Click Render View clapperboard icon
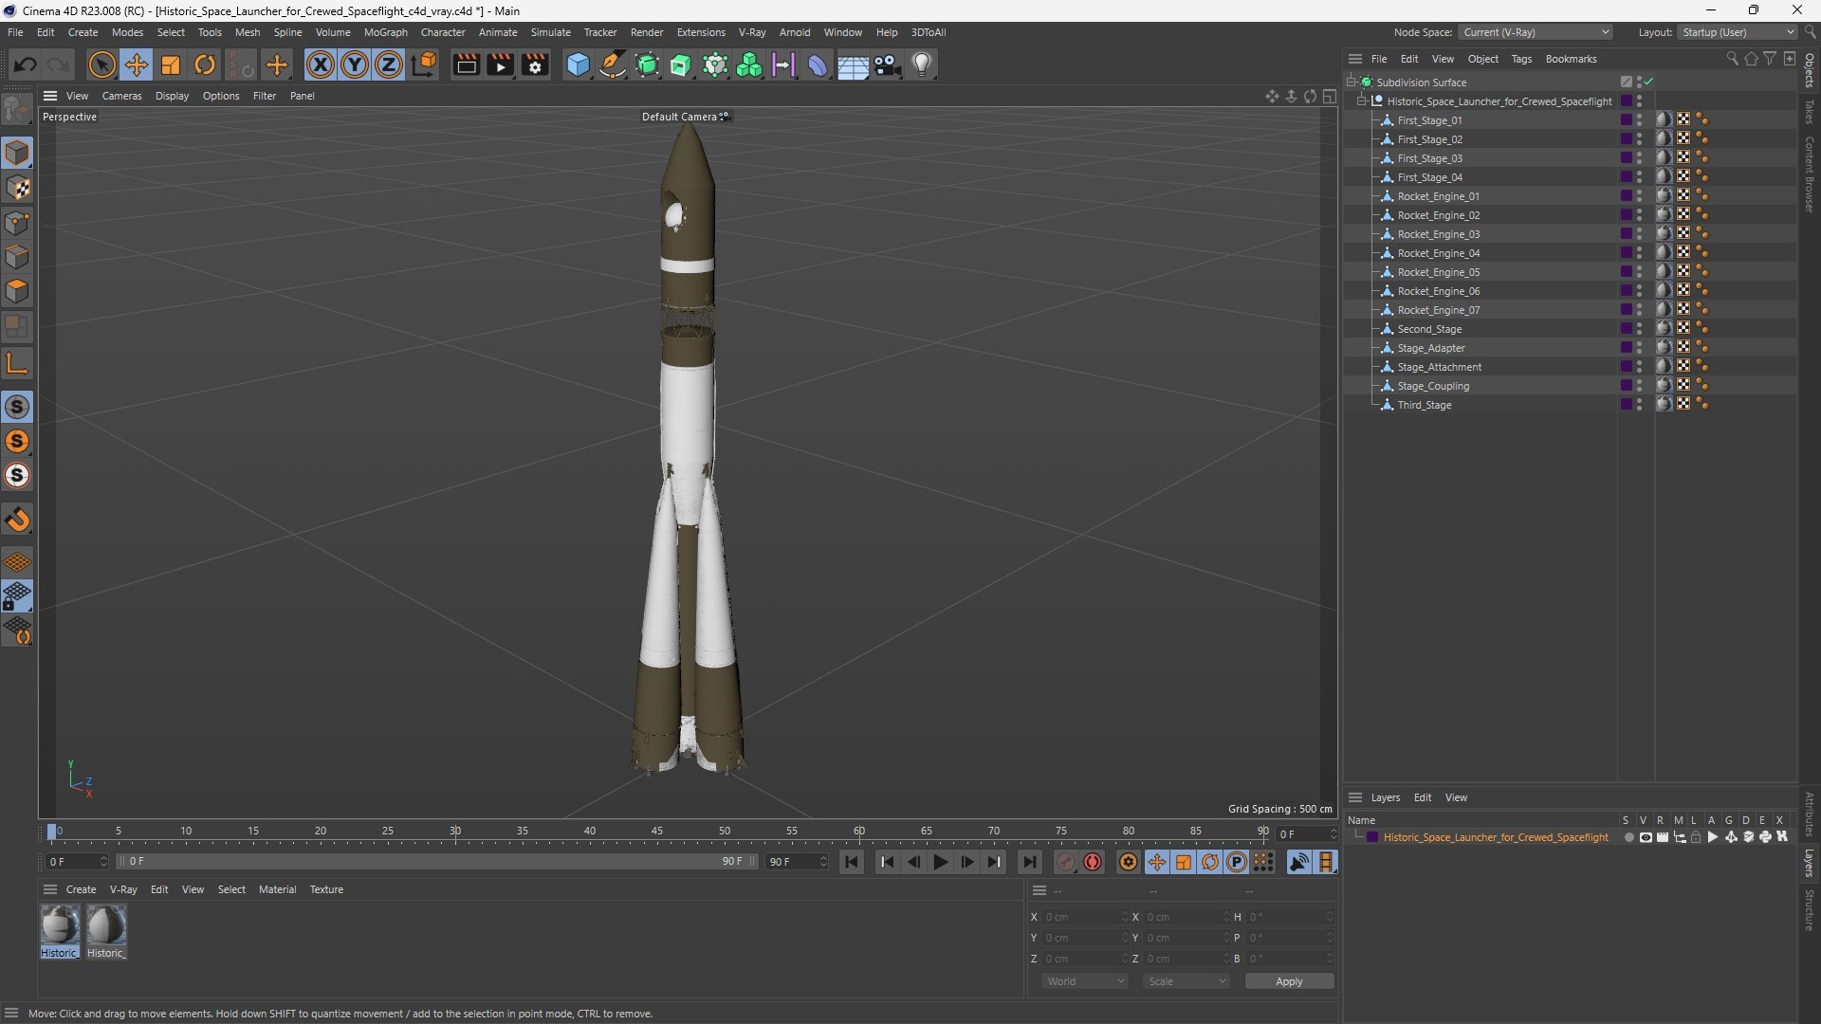1821x1024 pixels. tap(466, 64)
